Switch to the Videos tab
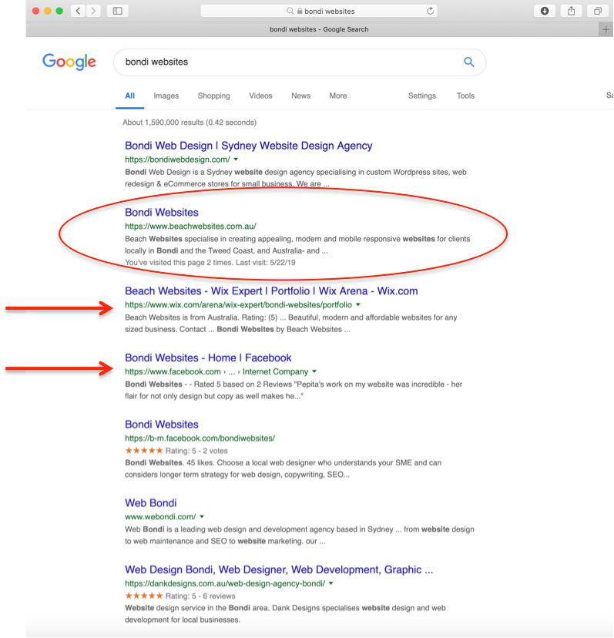Image resolution: width=614 pixels, height=638 pixels. [260, 96]
